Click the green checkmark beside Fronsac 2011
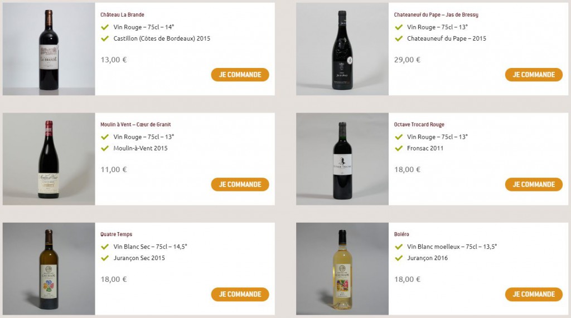Image resolution: width=571 pixels, height=318 pixels. pos(399,149)
